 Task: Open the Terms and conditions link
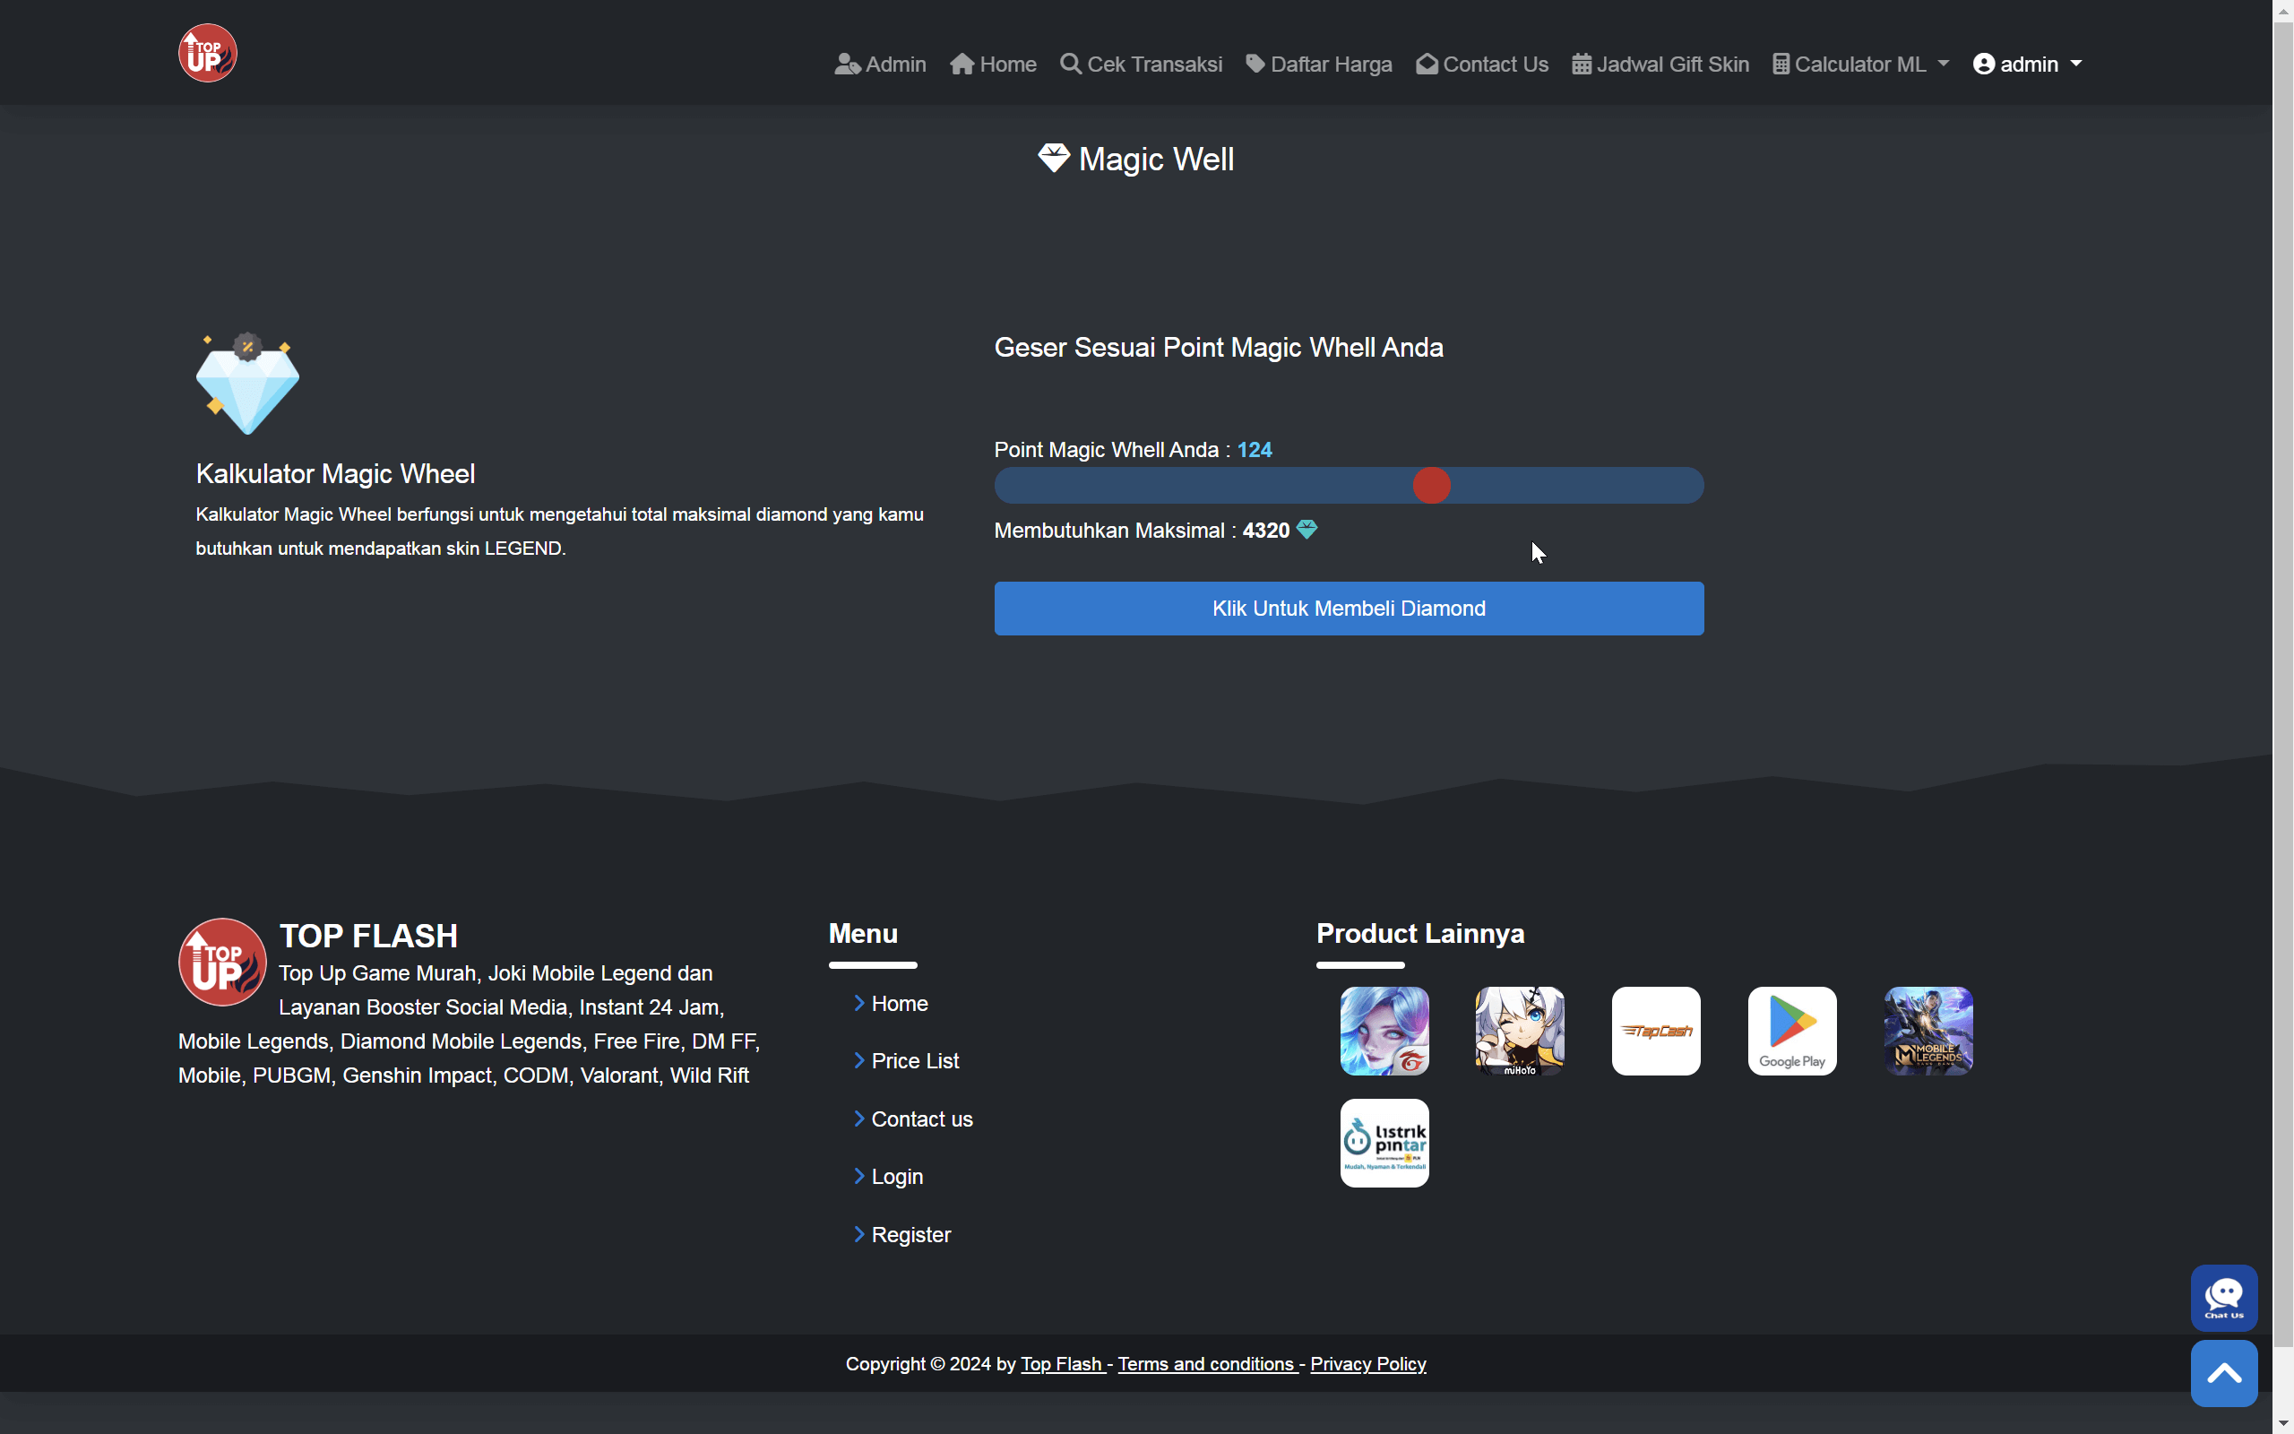[1206, 1364]
